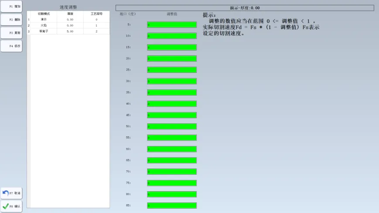Edit adjustment value for 10 degrees

pyautogui.click(x=172, y=36)
